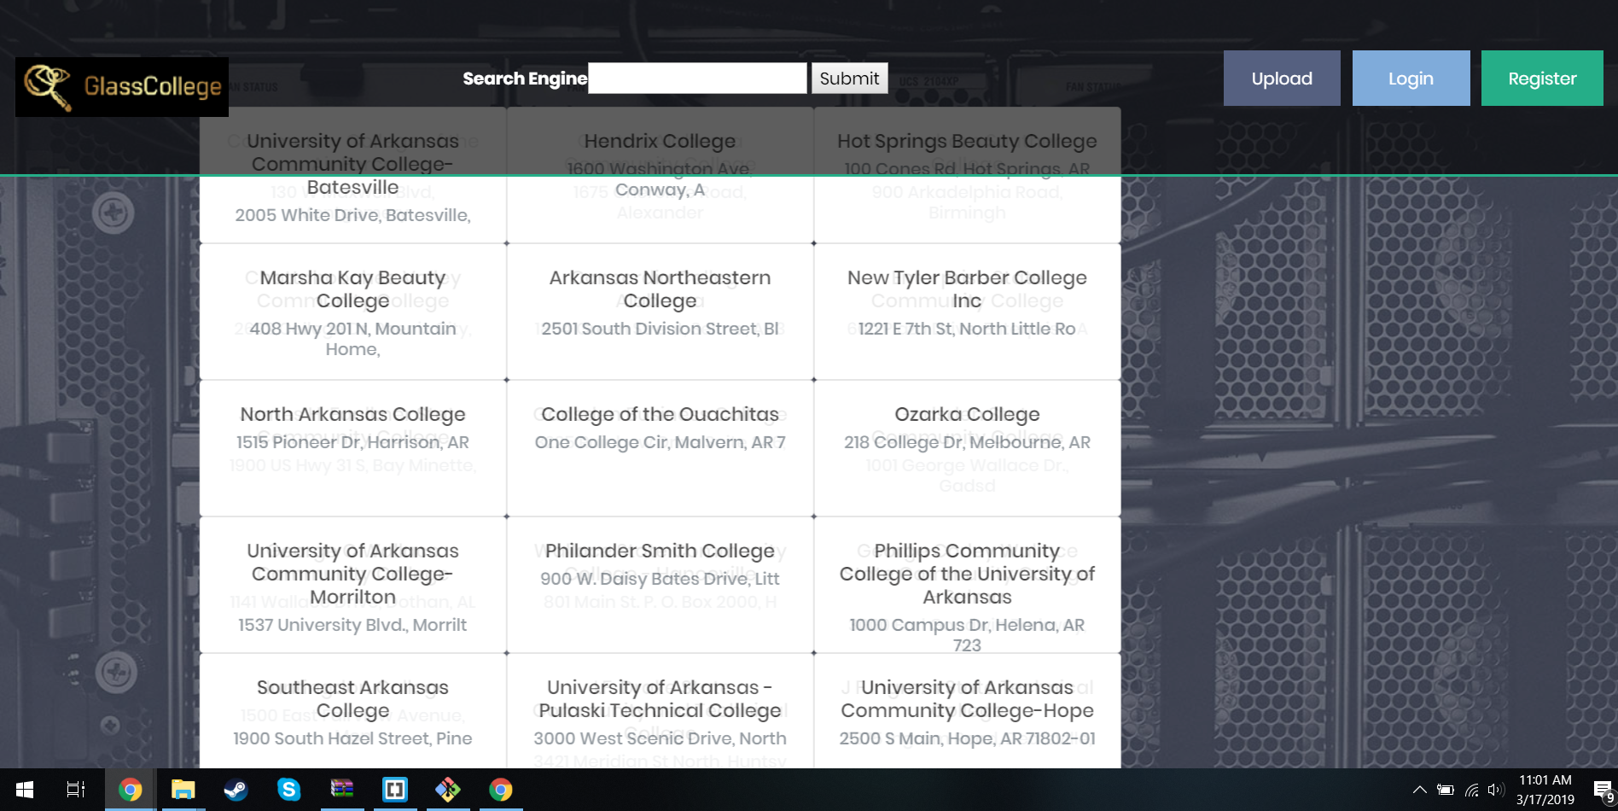Switch to Chrome icon beside Task View
This screenshot has height=811, width=1618.
click(130, 790)
